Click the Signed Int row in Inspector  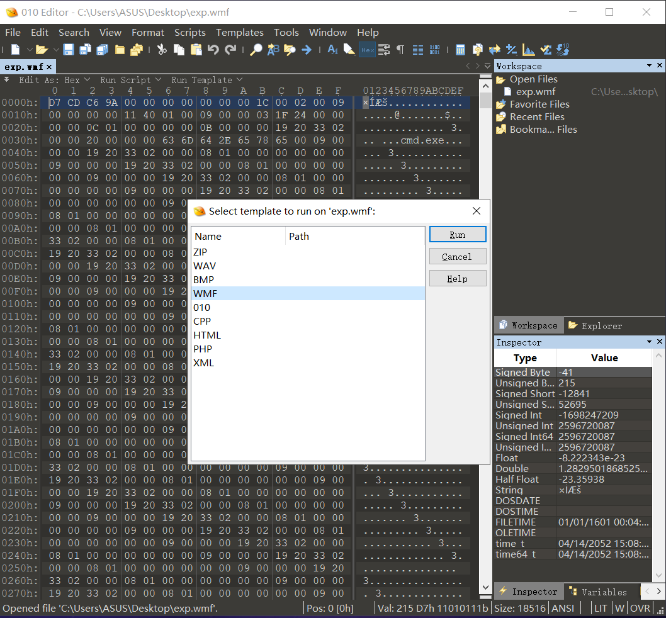tap(573, 415)
